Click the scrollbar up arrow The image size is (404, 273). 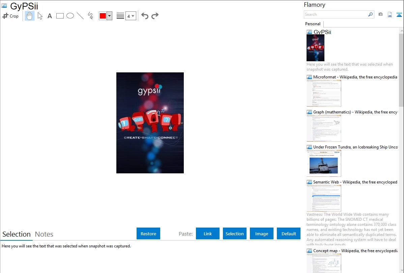coord(401,31)
